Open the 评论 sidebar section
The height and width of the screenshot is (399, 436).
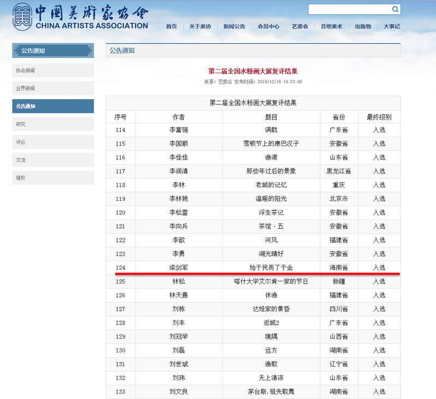(53, 142)
